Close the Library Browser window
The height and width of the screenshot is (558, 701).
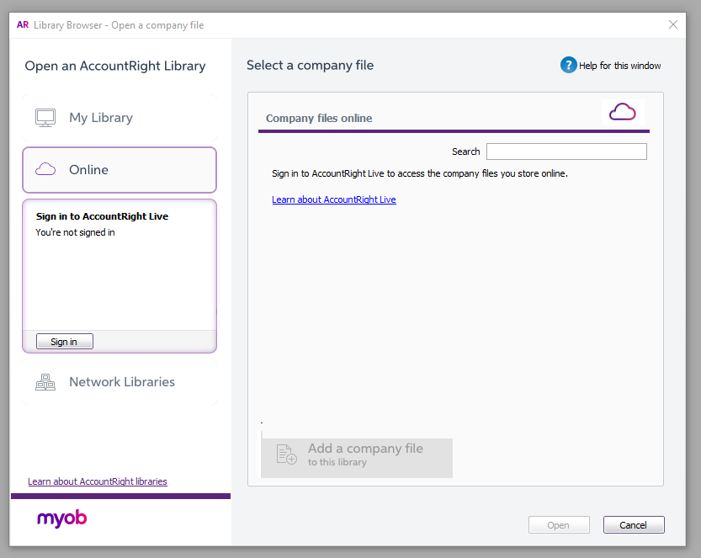pyautogui.click(x=673, y=24)
